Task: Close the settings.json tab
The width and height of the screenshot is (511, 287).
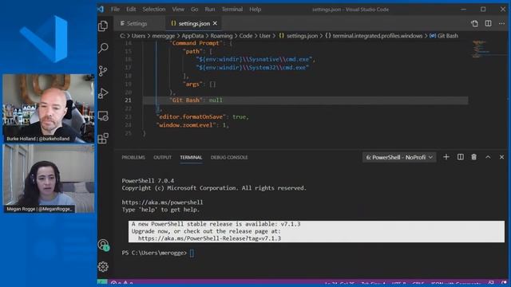Action: tap(215, 23)
